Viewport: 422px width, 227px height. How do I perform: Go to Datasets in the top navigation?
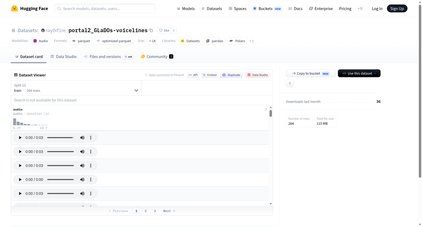click(x=212, y=8)
